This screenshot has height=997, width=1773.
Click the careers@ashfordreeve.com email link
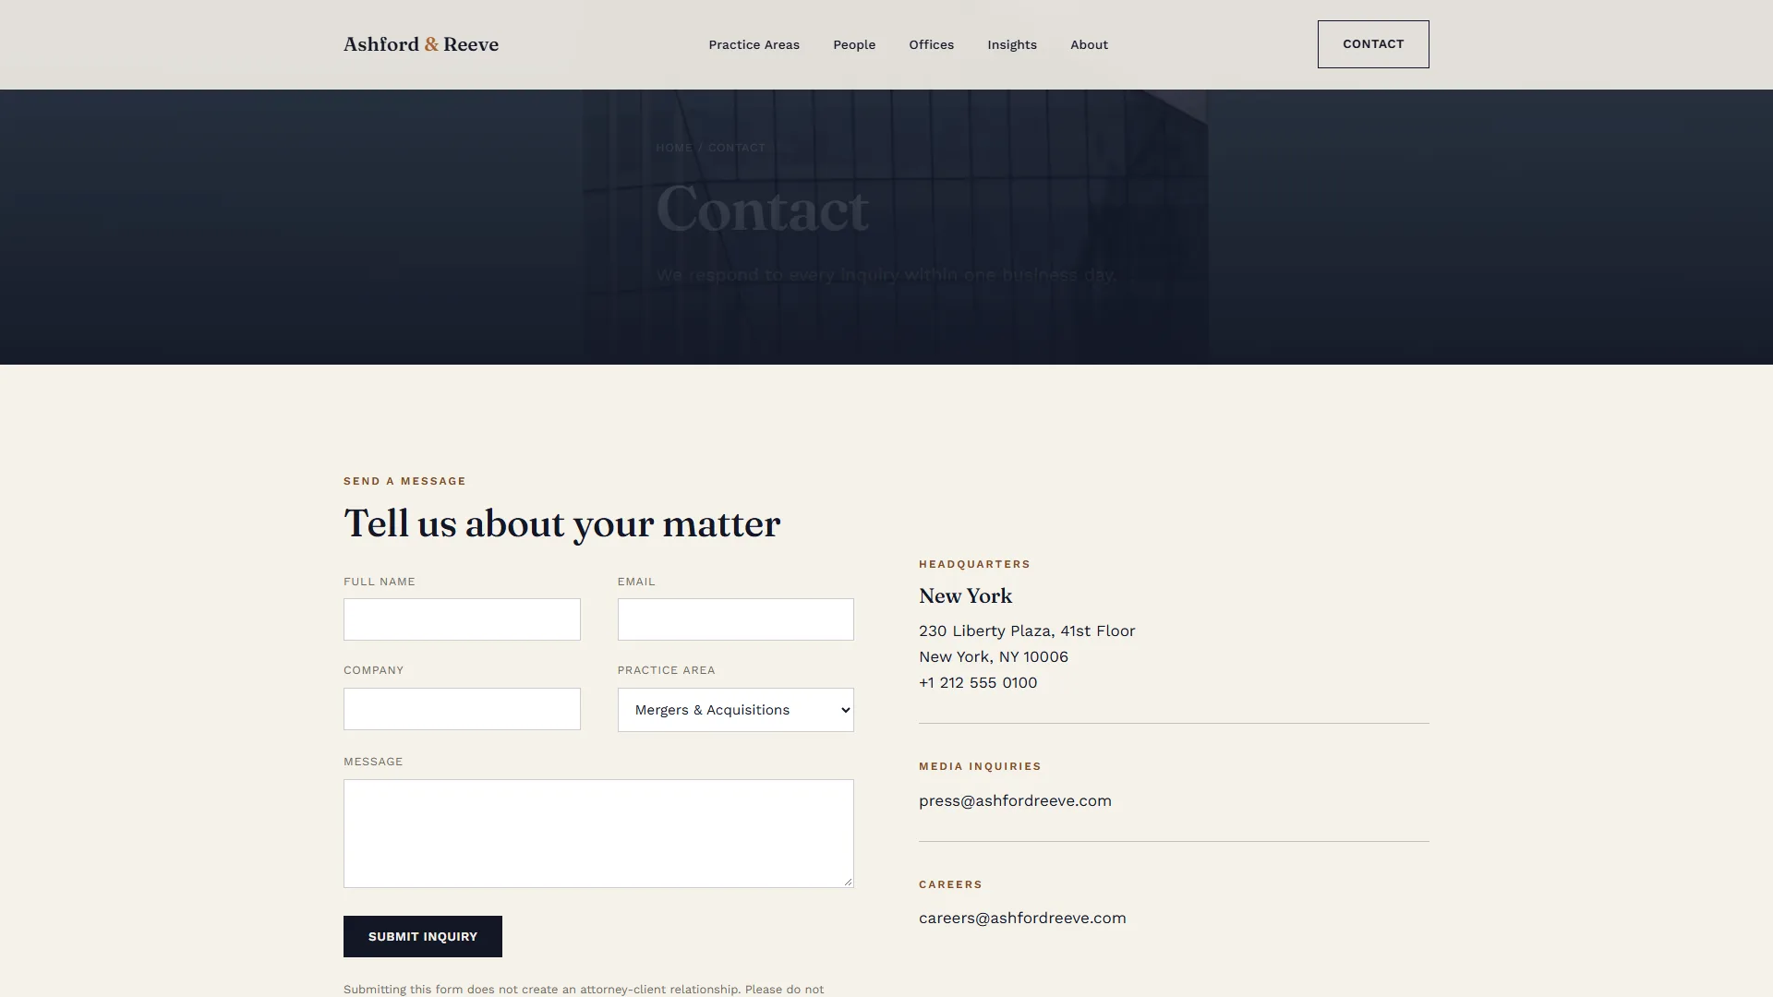point(1022,918)
